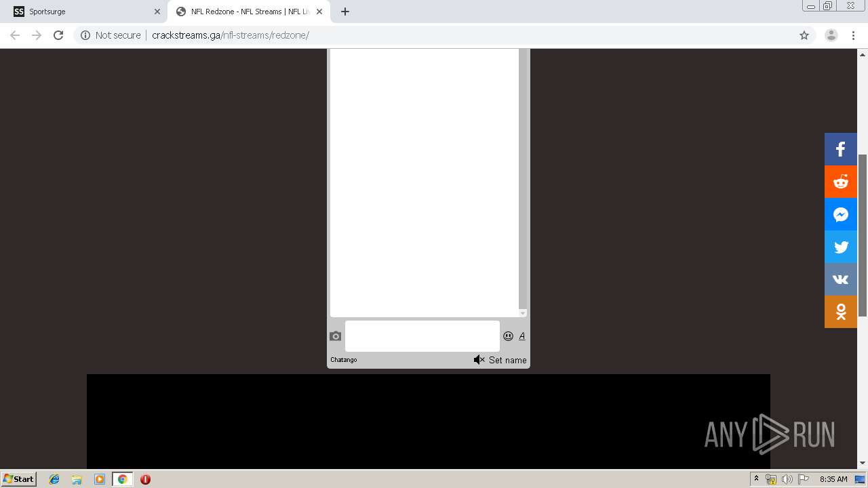This screenshot has width=868, height=488.
Task: Open chat text formatting option
Action: coord(522,336)
